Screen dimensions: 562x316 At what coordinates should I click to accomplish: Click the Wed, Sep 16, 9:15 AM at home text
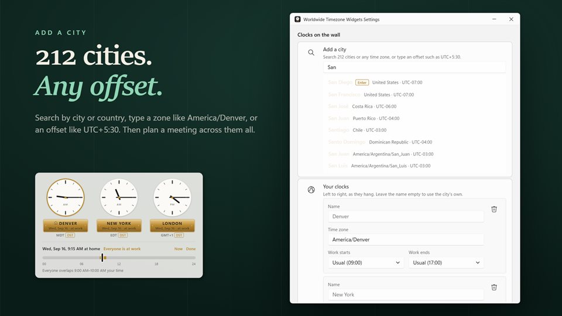pyautogui.click(x=71, y=249)
